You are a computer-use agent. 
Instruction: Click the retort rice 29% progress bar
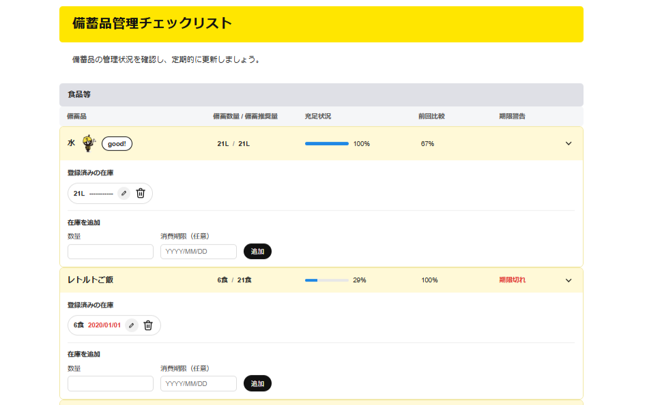(x=327, y=280)
